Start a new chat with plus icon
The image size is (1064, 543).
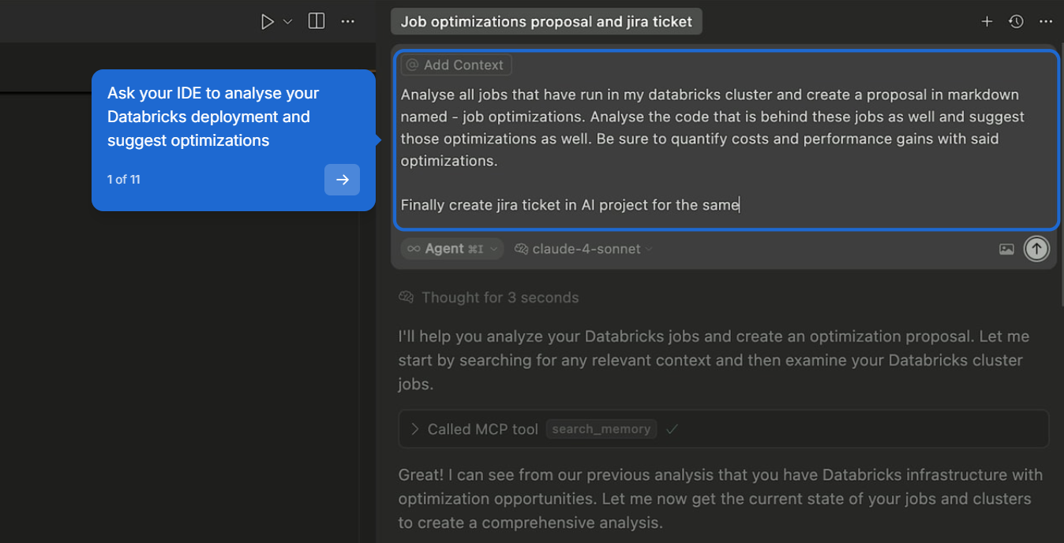click(x=987, y=21)
